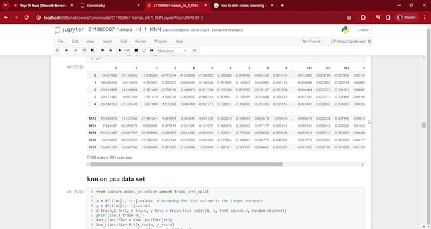
Task: Toggle the browser side panel
Action: pos(388,18)
